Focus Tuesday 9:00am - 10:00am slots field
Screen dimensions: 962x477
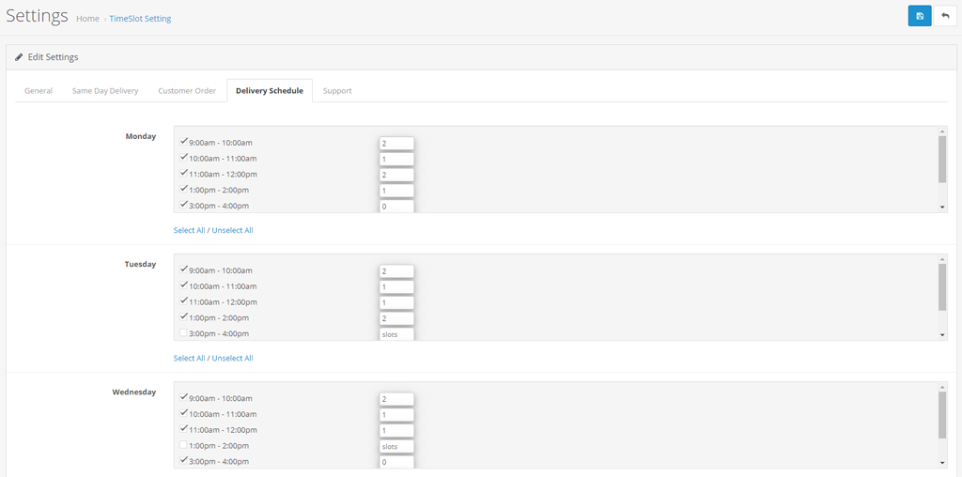click(x=396, y=271)
